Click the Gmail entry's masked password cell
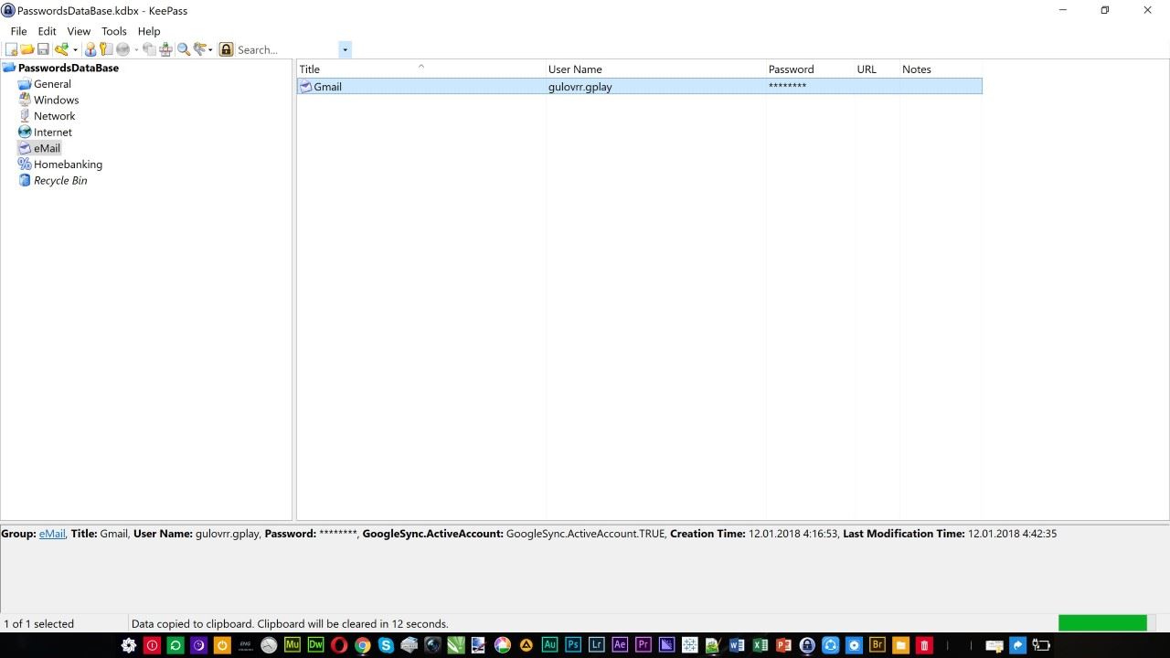Screen dimensions: 1170x658 787,87
